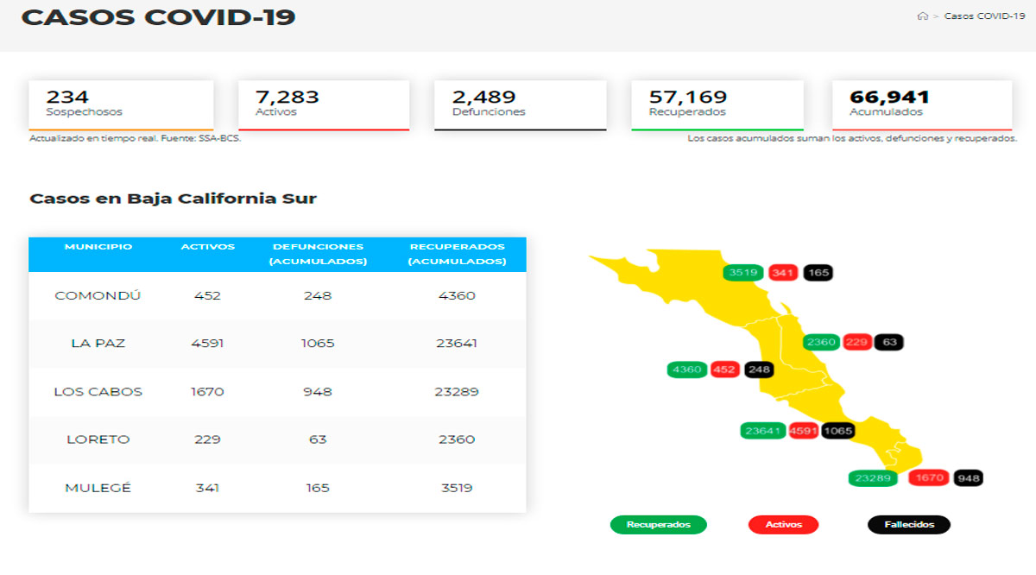
Task: Click the red Activos legend button
Action: pyautogui.click(x=783, y=524)
